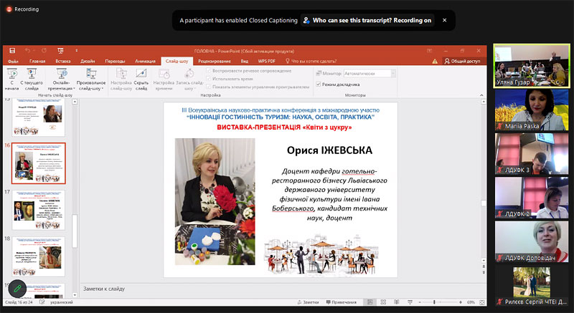
Task: Click the green pencil annotate button
Action: [x=17, y=289]
